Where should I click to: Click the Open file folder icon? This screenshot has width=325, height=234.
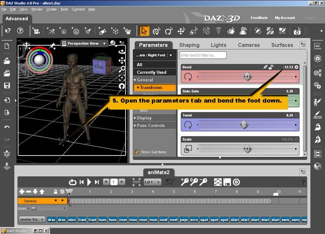pyautogui.click(x=7, y=61)
